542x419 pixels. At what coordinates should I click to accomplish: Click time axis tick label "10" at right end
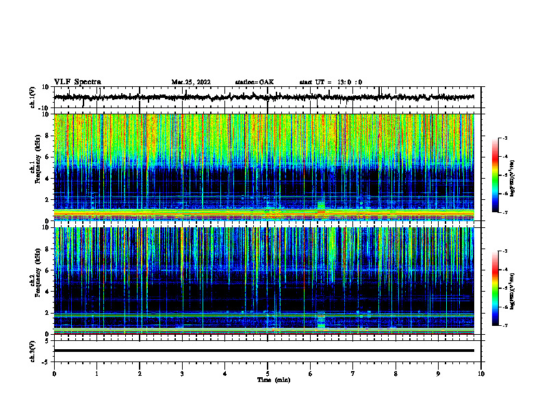tap(481, 374)
